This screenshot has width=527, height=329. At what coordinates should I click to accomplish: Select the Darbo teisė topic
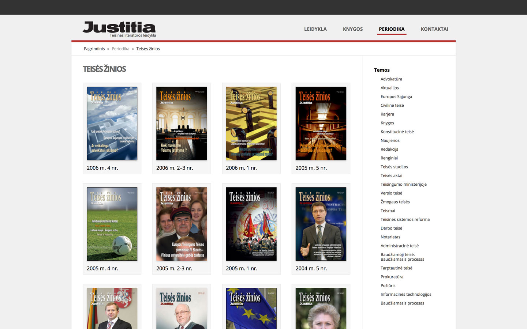[x=391, y=228]
